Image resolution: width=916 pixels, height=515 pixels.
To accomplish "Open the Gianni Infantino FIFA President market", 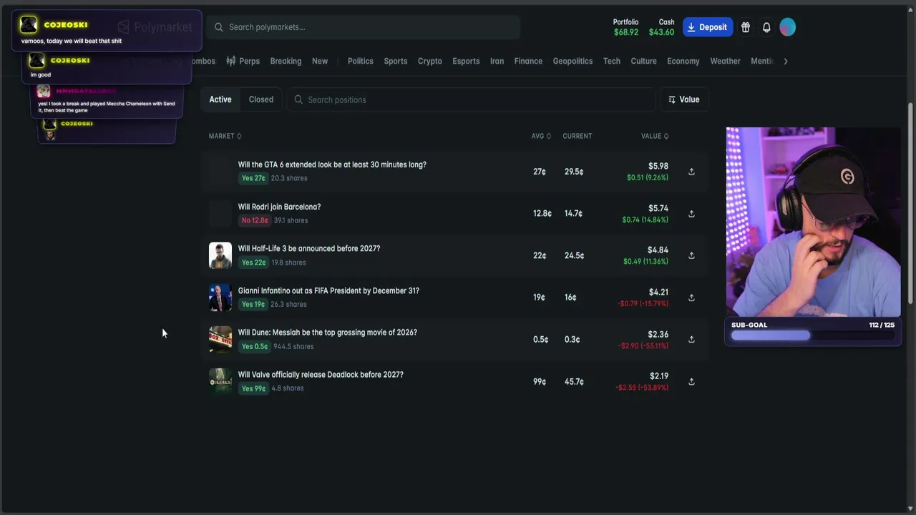I will point(328,290).
